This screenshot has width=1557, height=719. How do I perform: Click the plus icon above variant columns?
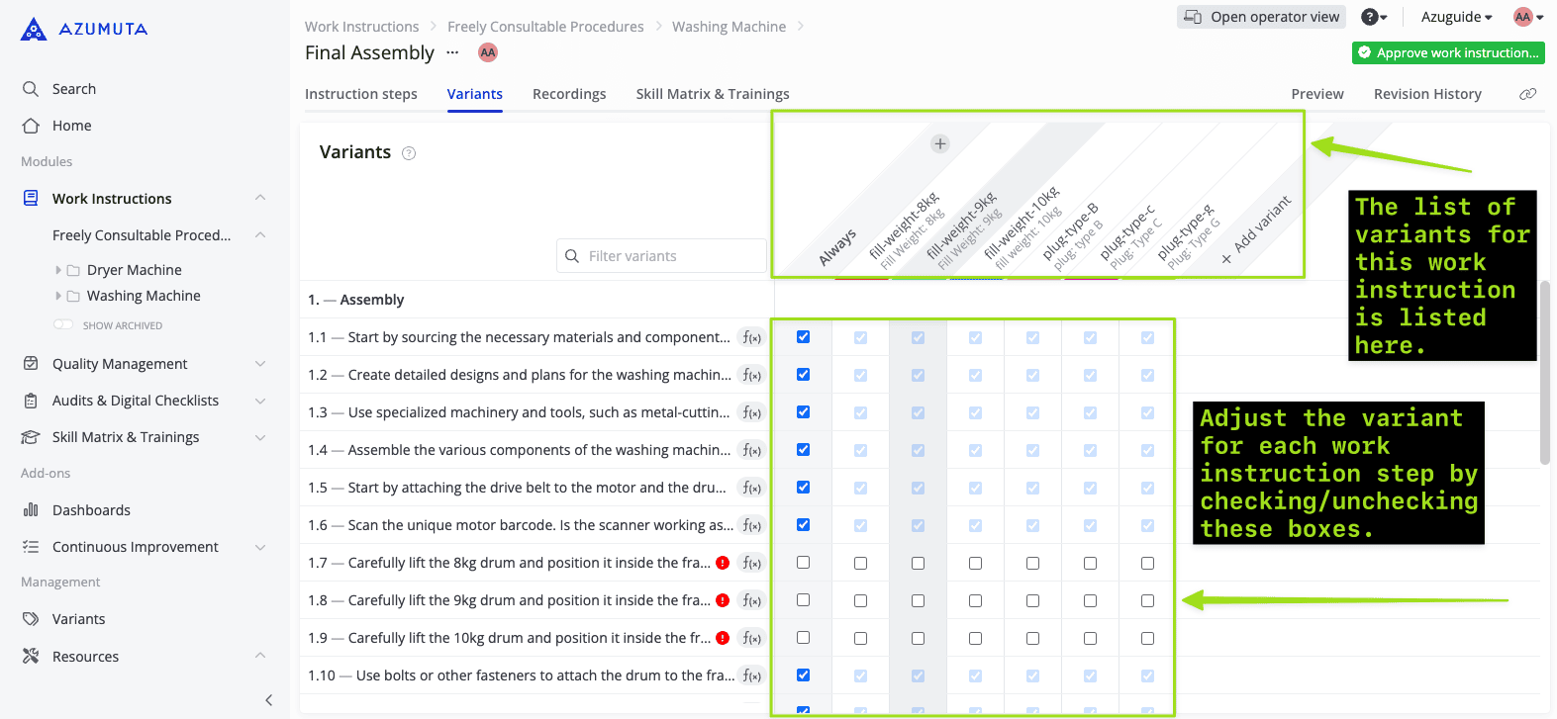click(940, 144)
